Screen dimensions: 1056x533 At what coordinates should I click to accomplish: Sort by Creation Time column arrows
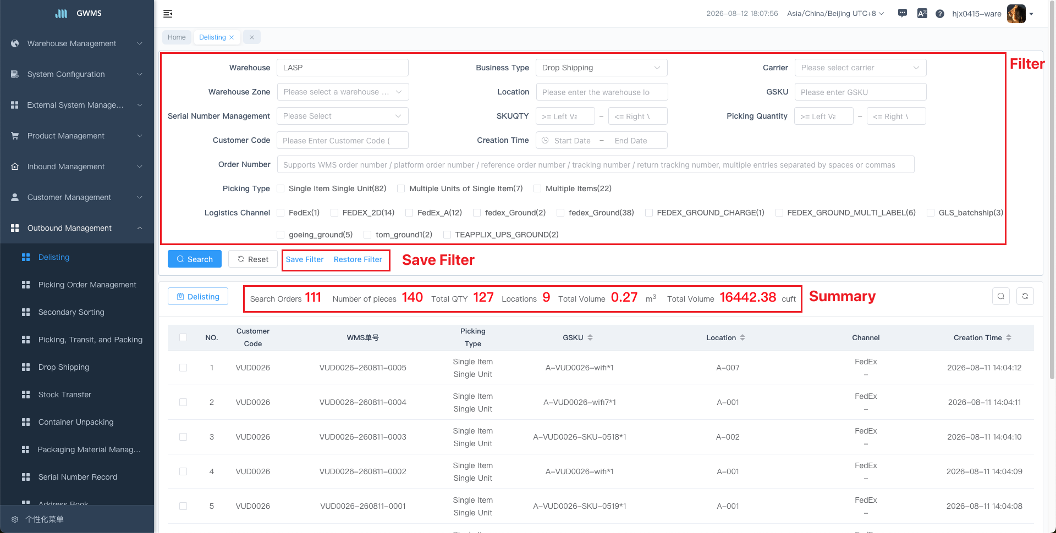click(x=1009, y=337)
